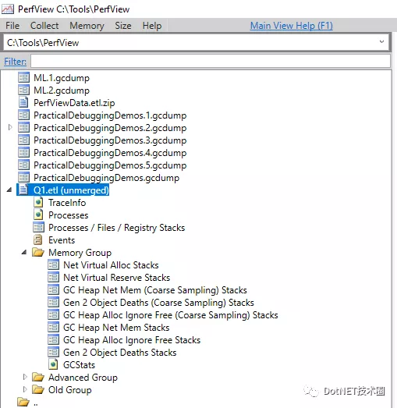Open the Memory menu
The height and width of the screenshot is (408, 397).
(87, 26)
